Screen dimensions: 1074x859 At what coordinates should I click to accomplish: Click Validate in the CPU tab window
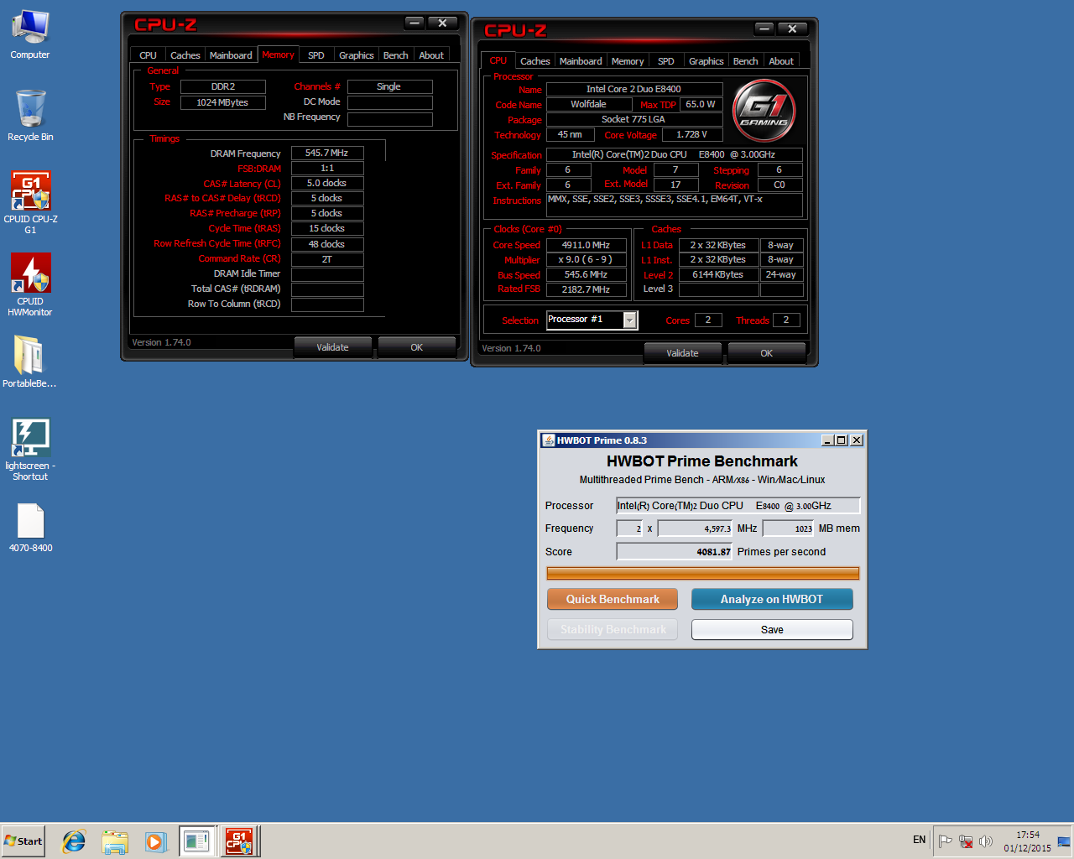pyautogui.click(x=682, y=353)
